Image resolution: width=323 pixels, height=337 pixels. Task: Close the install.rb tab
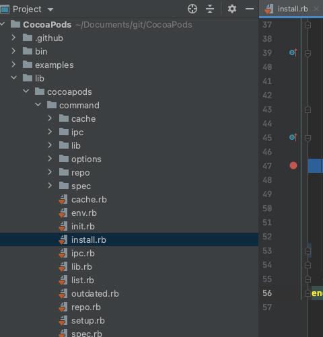316,9
